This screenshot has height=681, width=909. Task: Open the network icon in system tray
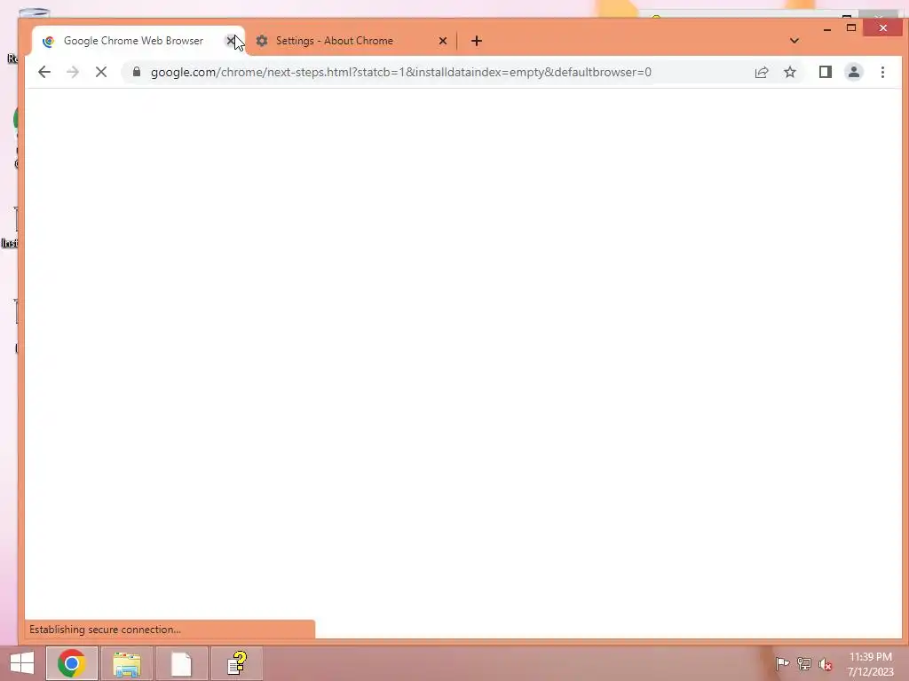[x=803, y=663]
